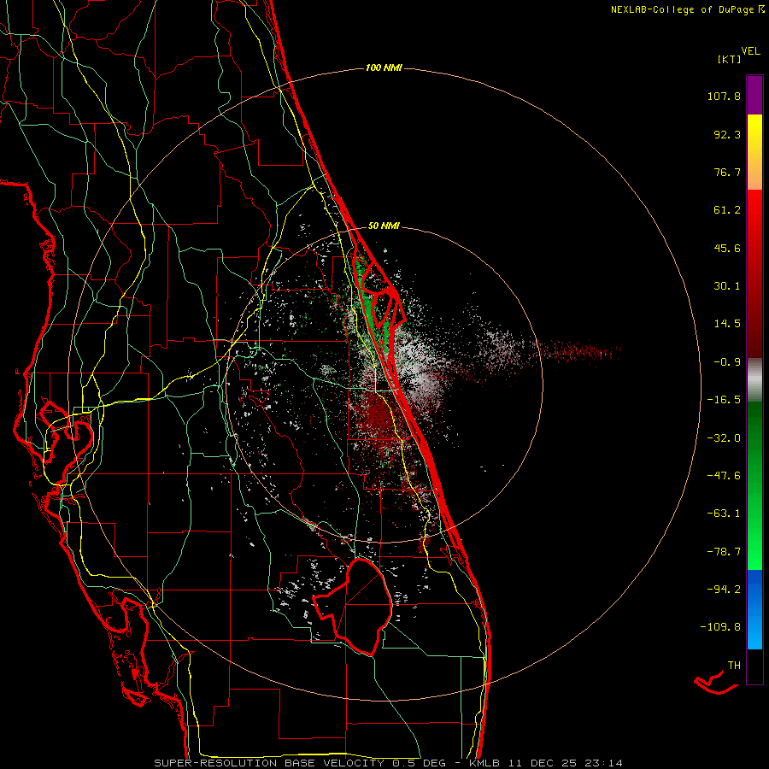Viewport: 769px width, 769px height.
Task: Select the -109.8 velocity scale value
Action: [720, 627]
